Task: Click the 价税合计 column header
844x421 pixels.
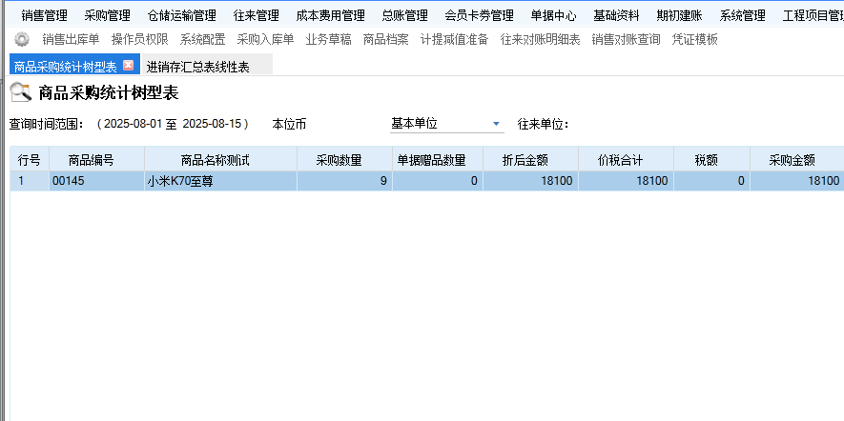Action: click(x=626, y=159)
